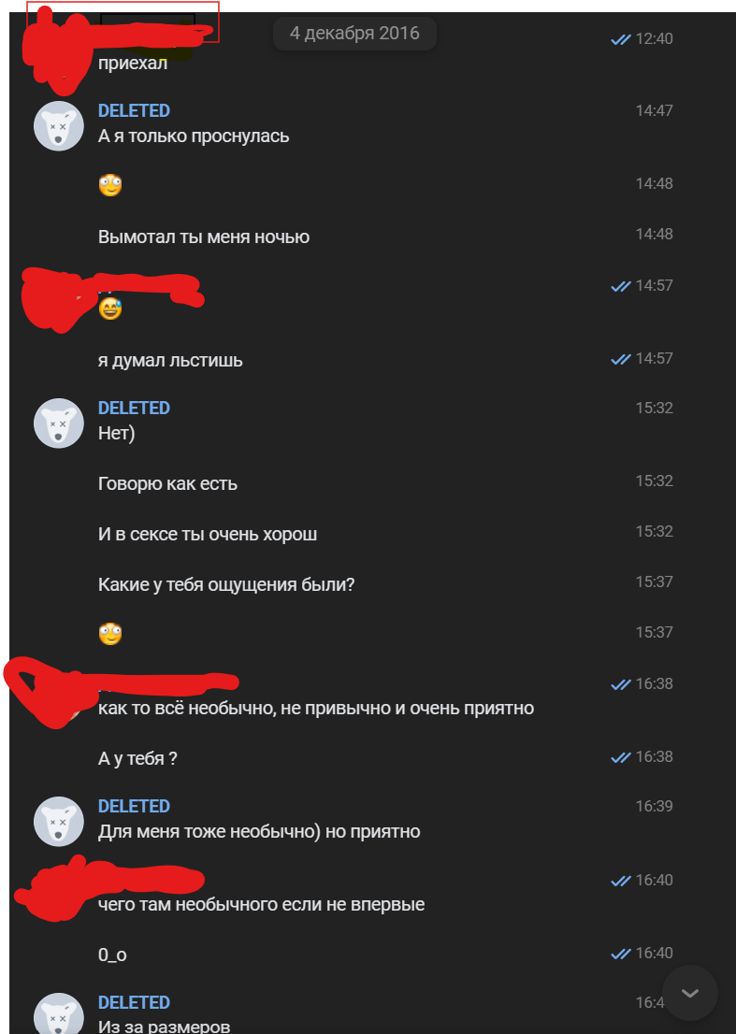Open the DELETED name link at 15:32

click(x=134, y=409)
